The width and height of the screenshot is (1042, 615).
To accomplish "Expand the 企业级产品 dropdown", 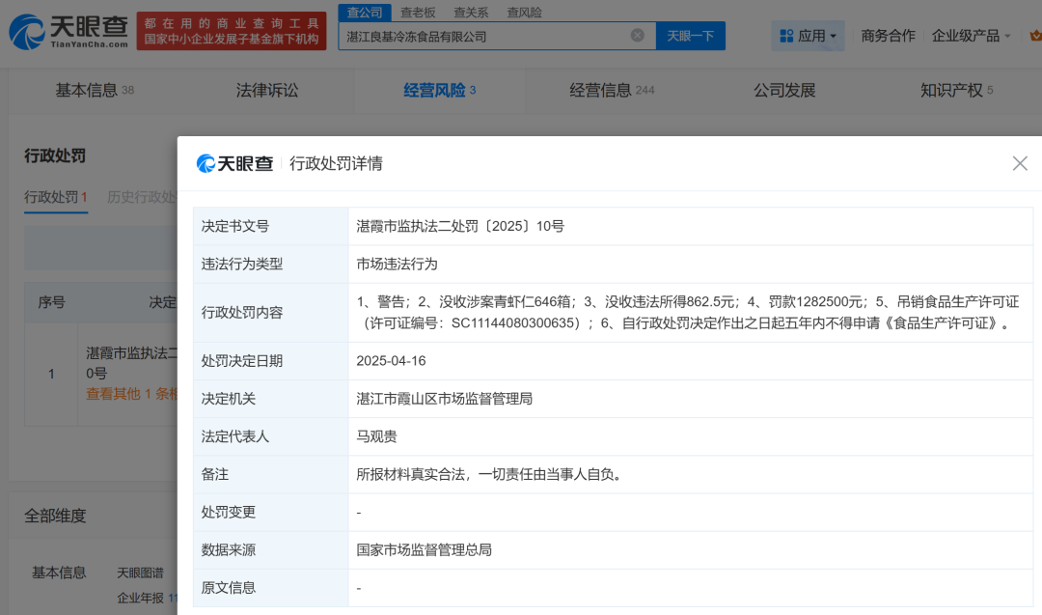I will [x=971, y=36].
